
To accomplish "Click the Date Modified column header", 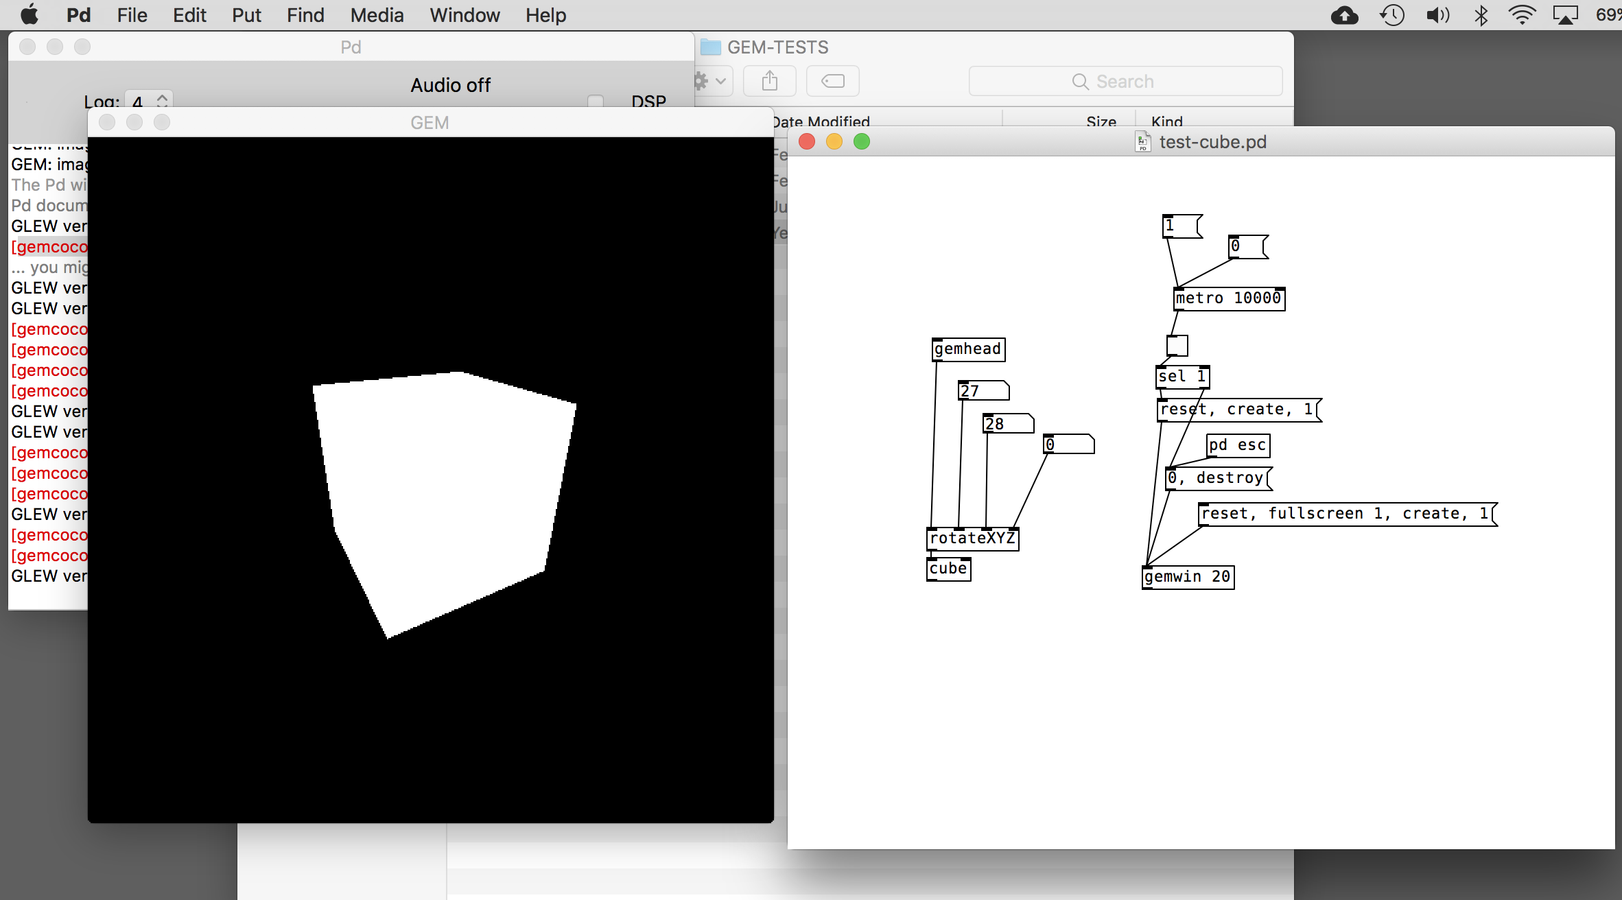I will [x=821, y=121].
